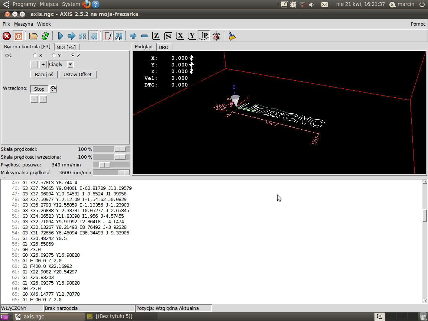This screenshot has height=321, width=428.
Task: Pause program execution in the toolbar
Action: click(82, 36)
